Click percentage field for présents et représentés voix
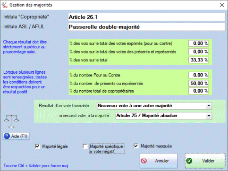 [x=198, y=51]
